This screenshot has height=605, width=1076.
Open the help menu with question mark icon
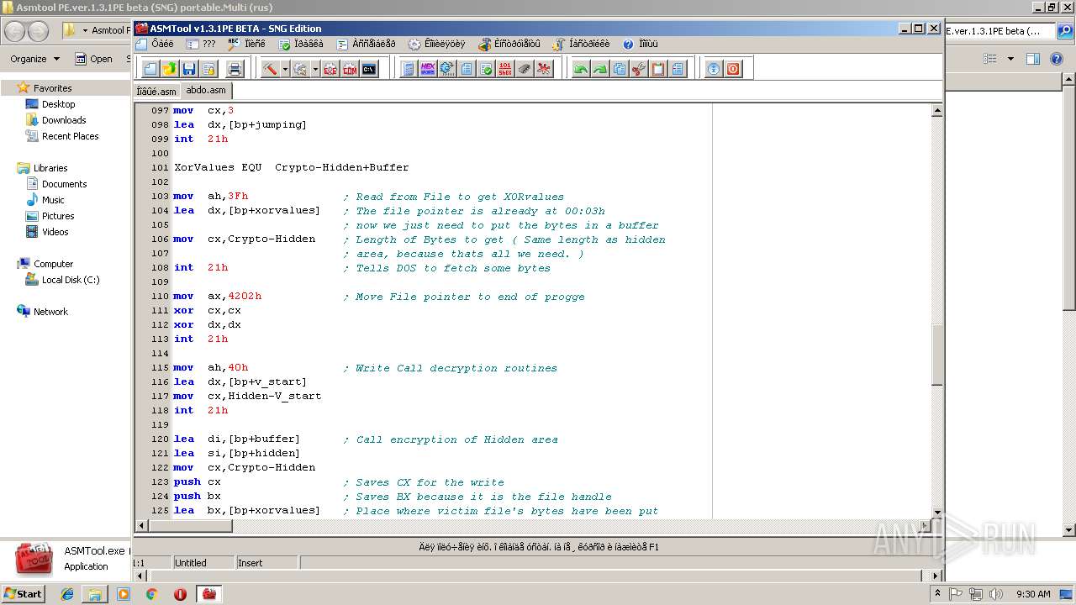pos(641,44)
